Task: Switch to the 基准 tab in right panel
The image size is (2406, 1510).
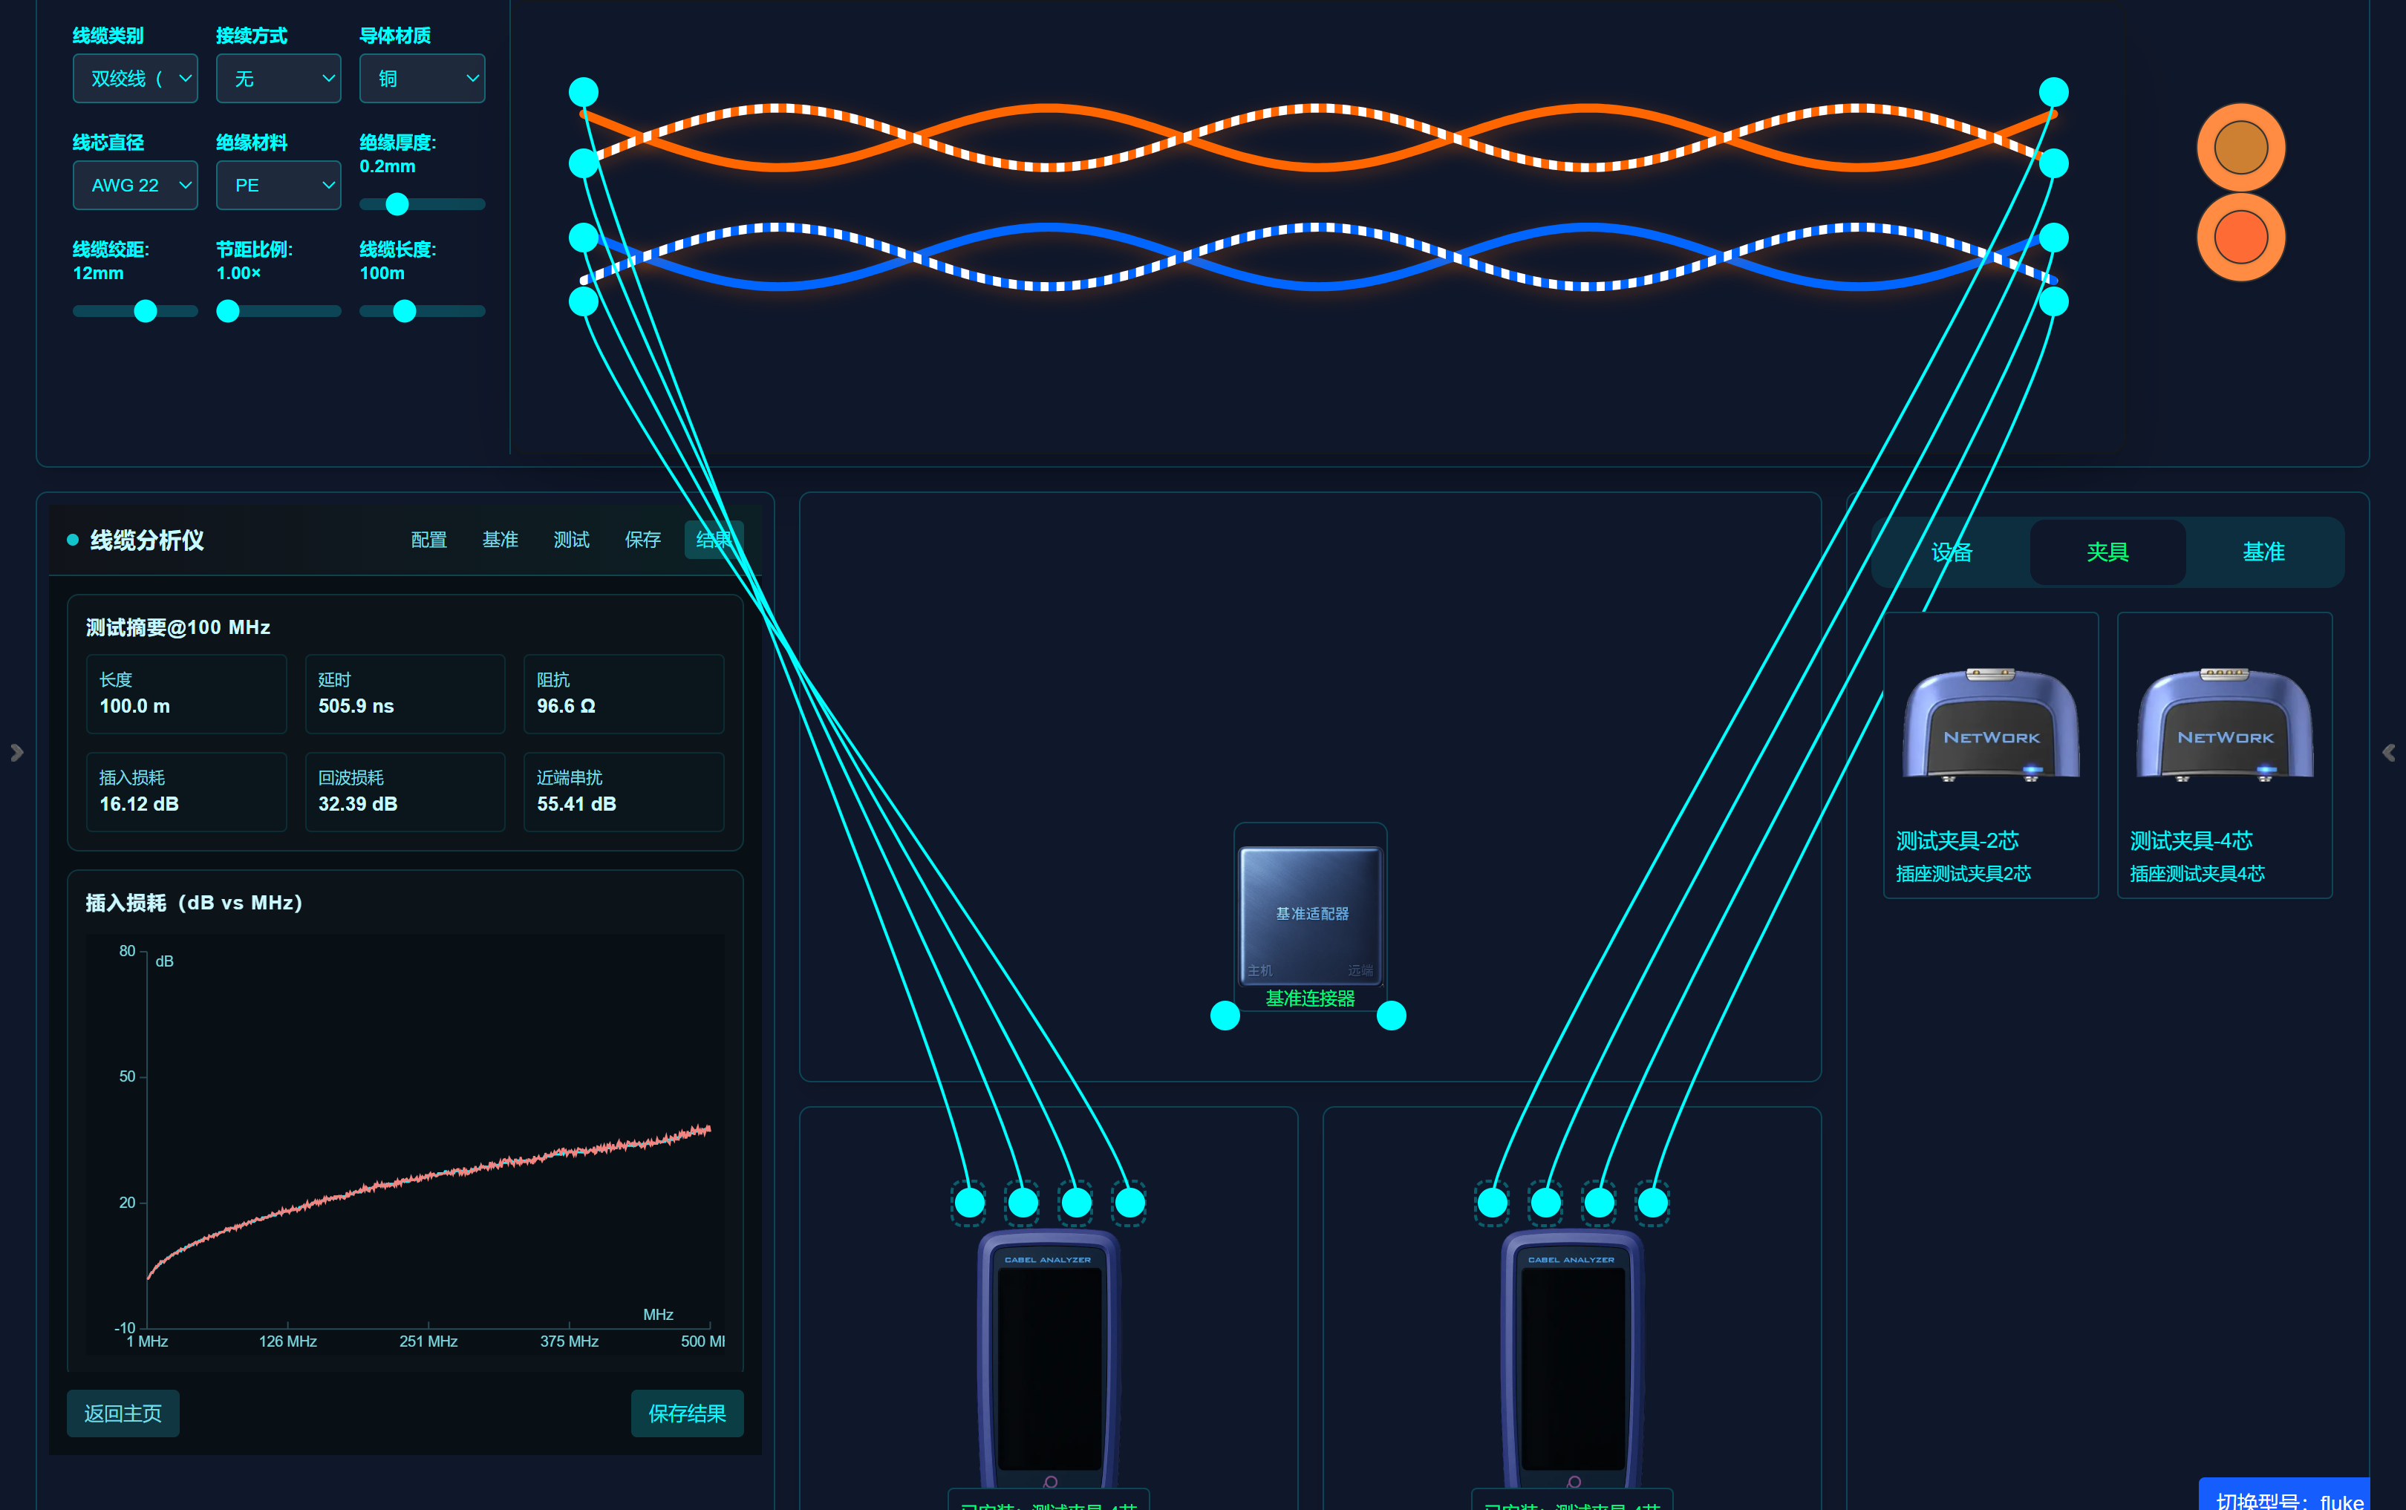Action: point(2263,552)
